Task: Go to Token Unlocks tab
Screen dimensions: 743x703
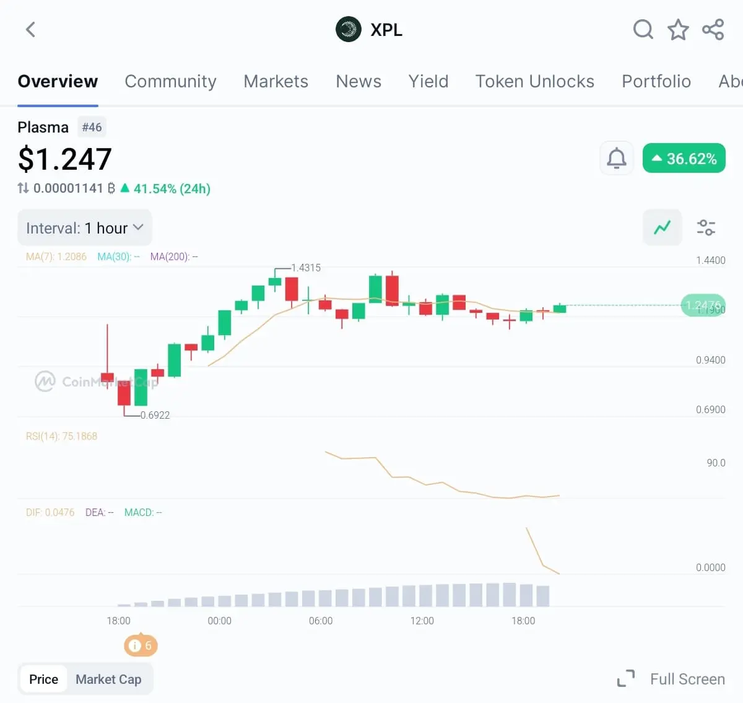Action: [x=534, y=81]
